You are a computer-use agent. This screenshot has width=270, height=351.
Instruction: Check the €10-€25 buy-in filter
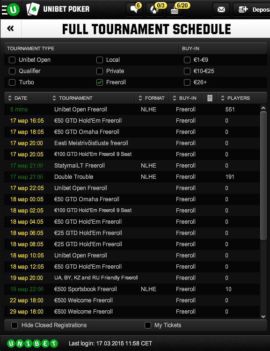point(187,71)
